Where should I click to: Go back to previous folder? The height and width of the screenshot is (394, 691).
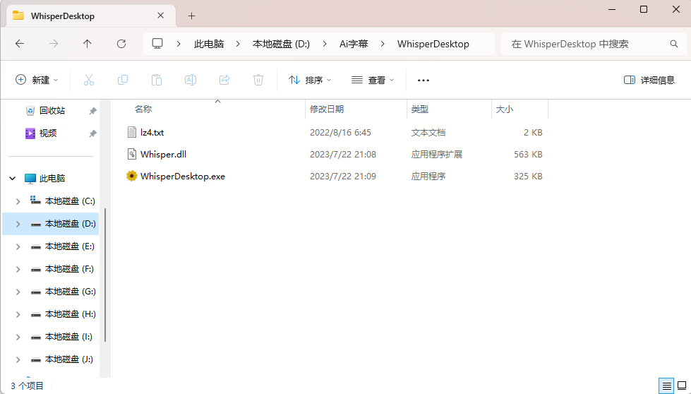(x=20, y=44)
